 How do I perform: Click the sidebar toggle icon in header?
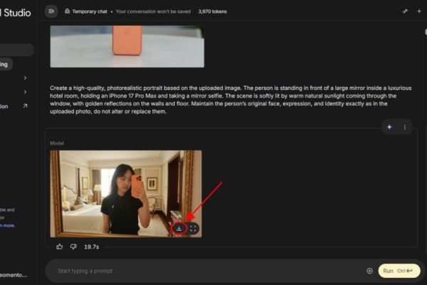click(51, 11)
